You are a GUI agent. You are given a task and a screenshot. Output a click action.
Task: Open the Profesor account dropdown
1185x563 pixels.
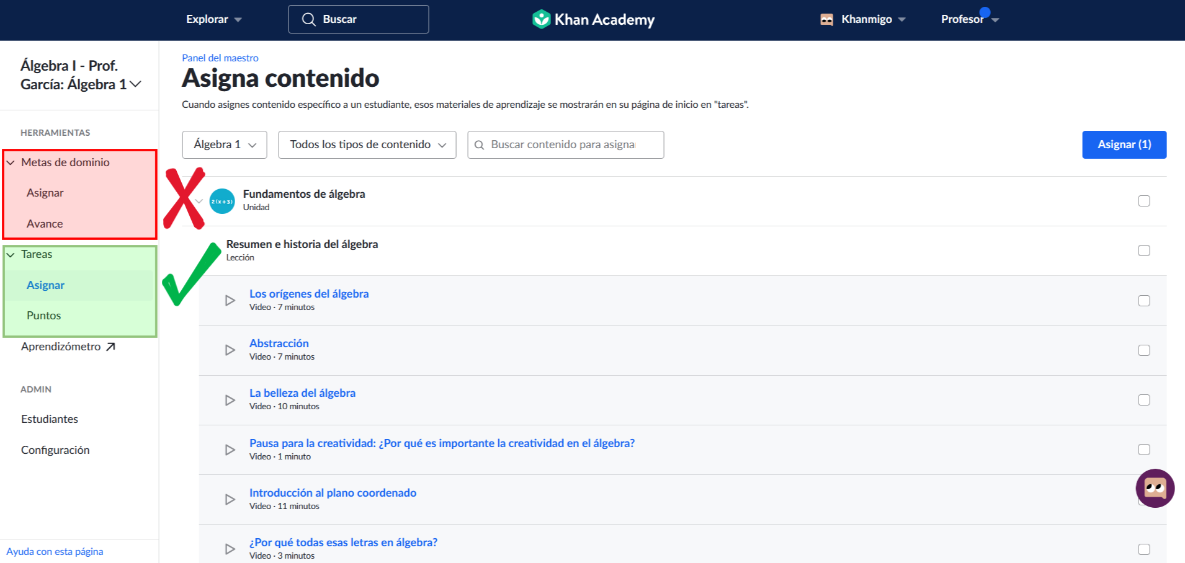(970, 19)
